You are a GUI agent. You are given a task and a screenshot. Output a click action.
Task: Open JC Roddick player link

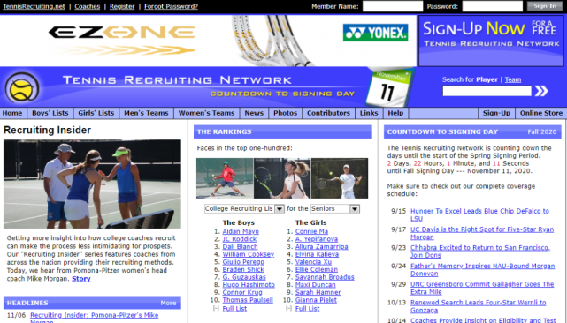pyautogui.click(x=240, y=239)
